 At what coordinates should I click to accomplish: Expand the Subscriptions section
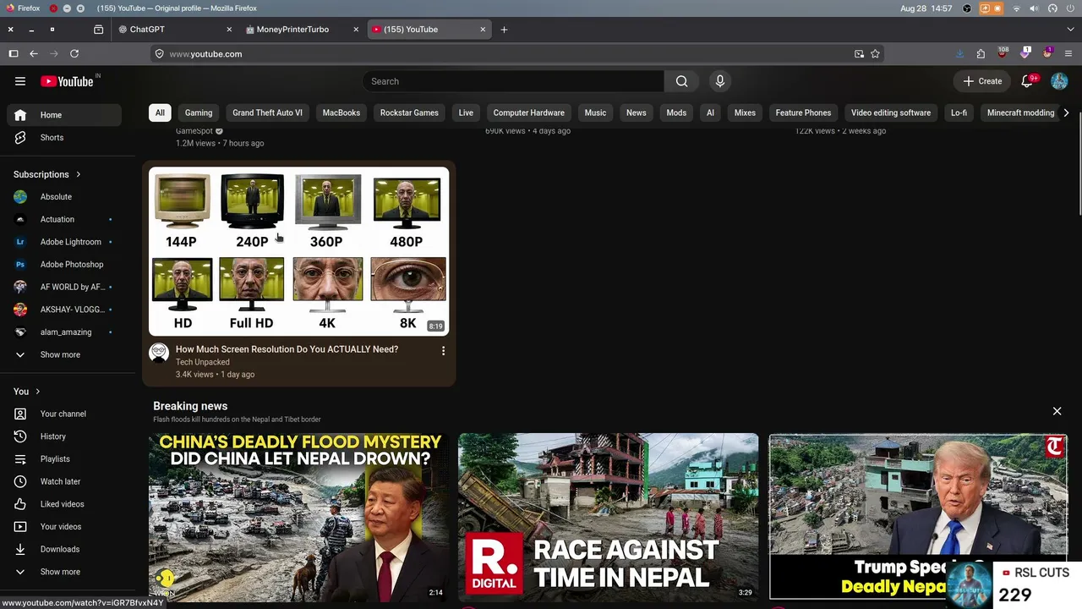tap(47, 174)
